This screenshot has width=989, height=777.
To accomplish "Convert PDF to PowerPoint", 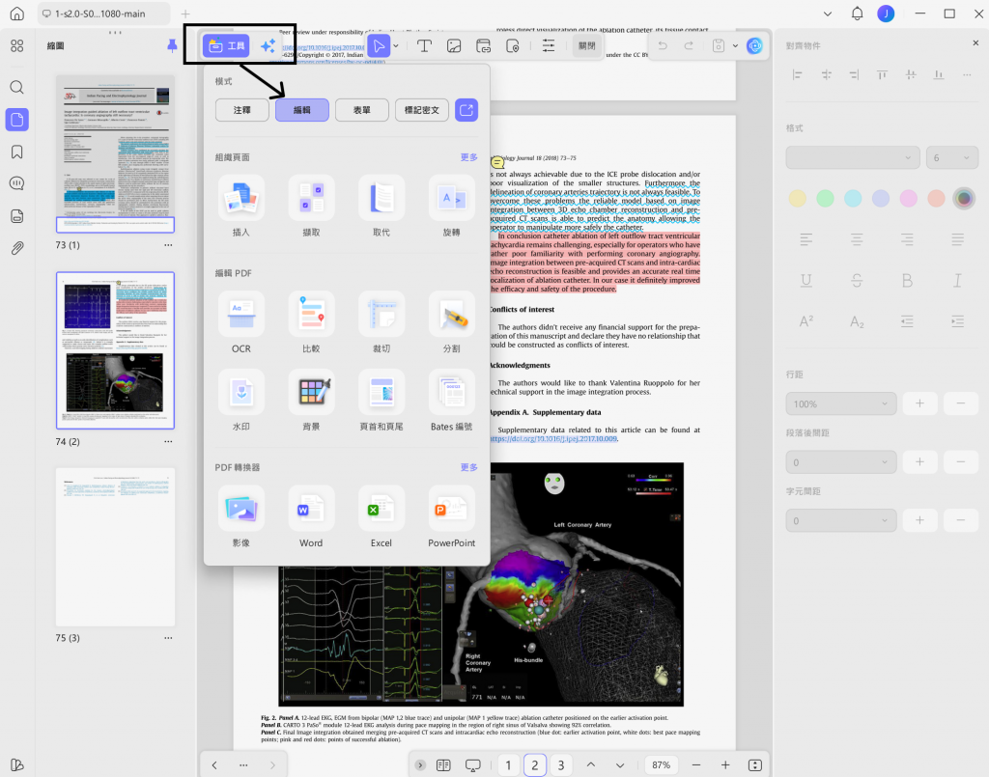I will pos(452,516).
